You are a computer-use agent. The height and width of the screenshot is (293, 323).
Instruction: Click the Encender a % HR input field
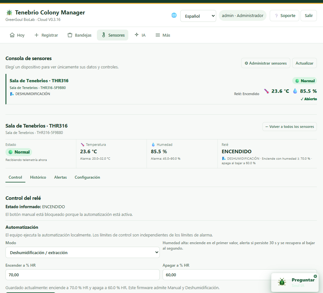click(x=83, y=275)
